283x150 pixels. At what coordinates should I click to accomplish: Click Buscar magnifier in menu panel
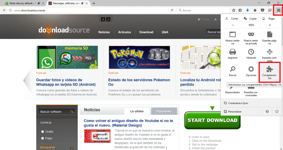pyautogui.click(x=233, y=71)
